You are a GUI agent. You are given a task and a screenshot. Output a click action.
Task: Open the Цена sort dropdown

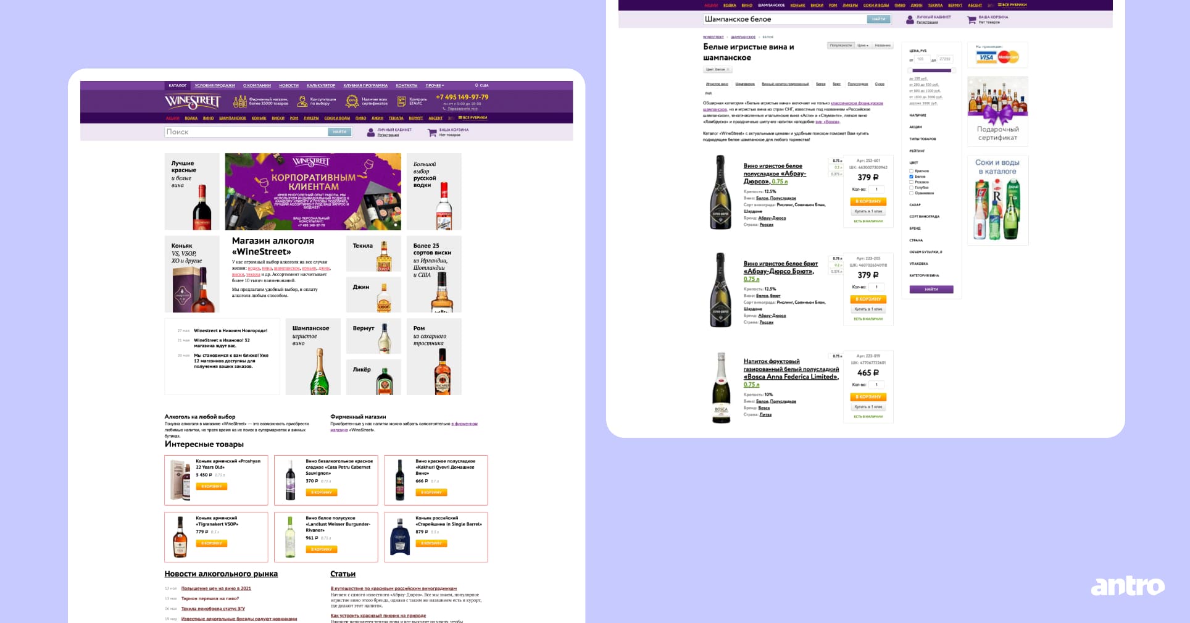862,46
